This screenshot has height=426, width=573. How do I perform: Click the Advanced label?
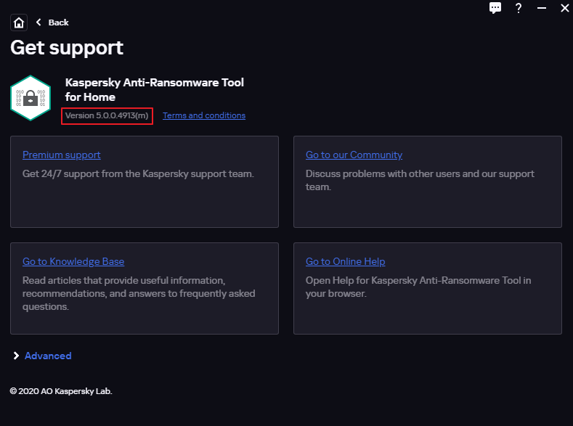(x=48, y=356)
